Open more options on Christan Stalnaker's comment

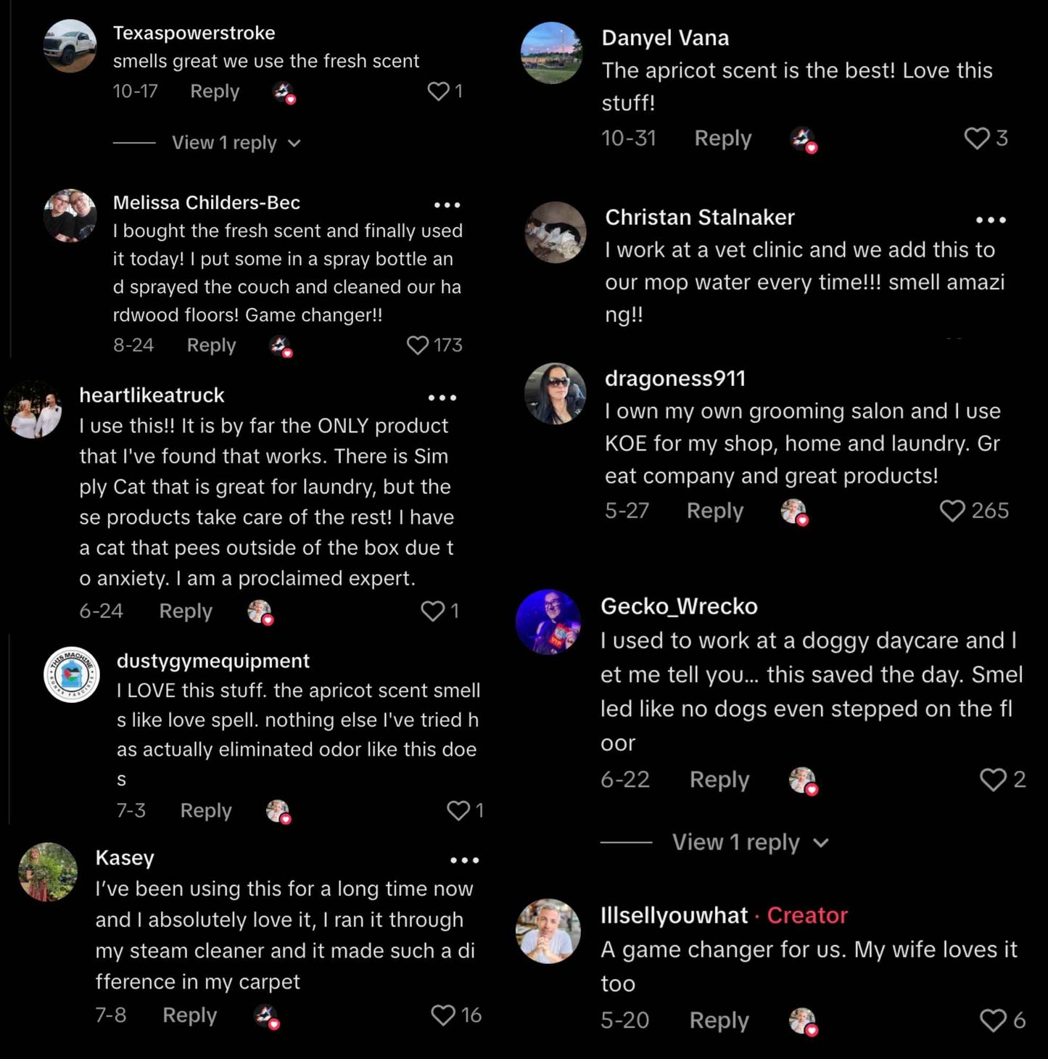coord(991,219)
